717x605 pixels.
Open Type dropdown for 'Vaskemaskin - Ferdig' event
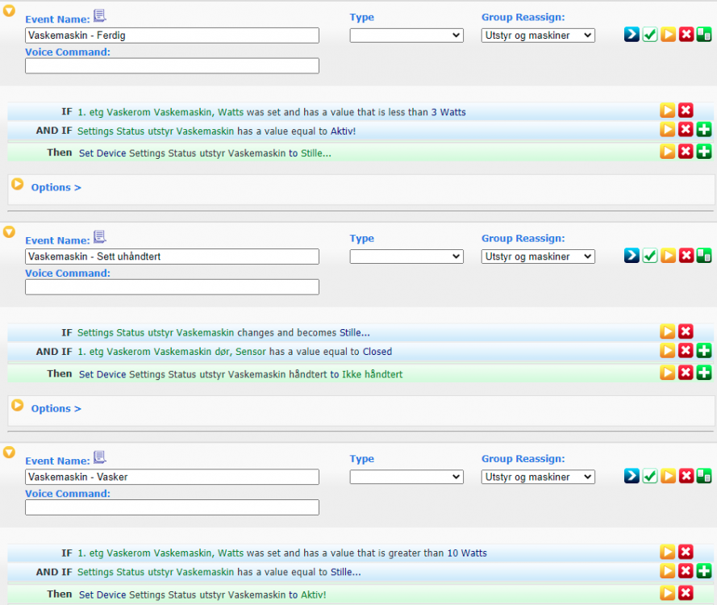(406, 35)
